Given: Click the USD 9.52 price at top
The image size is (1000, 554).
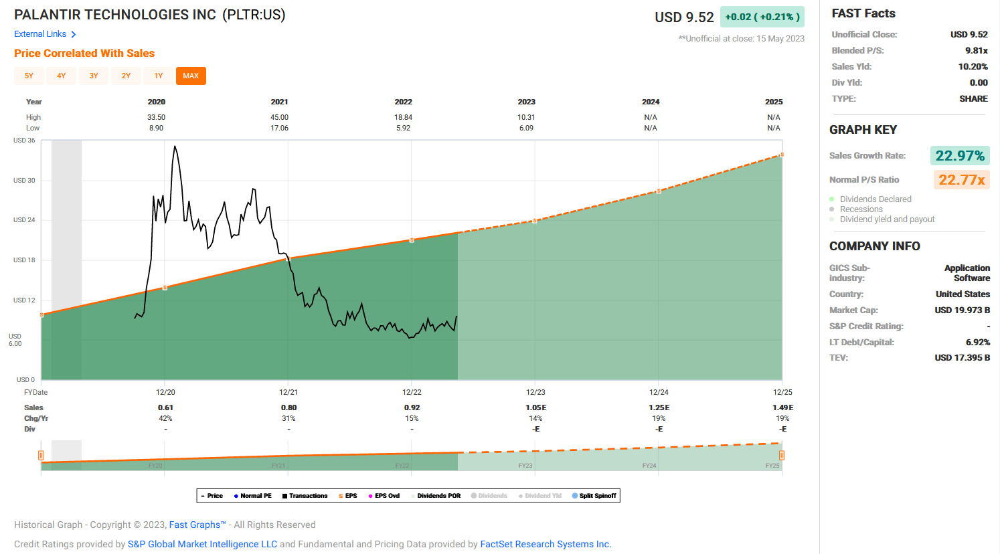Looking at the screenshot, I should coord(684,17).
